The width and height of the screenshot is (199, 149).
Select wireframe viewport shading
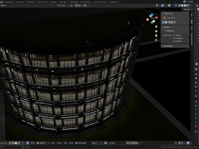click(180, 5)
